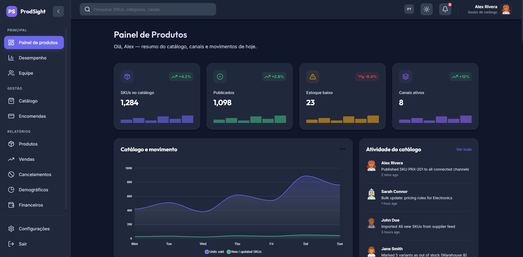Image resolution: width=523 pixels, height=257 pixels.
Task: Toggle light theme with the sun icon
Action: [x=427, y=9]
